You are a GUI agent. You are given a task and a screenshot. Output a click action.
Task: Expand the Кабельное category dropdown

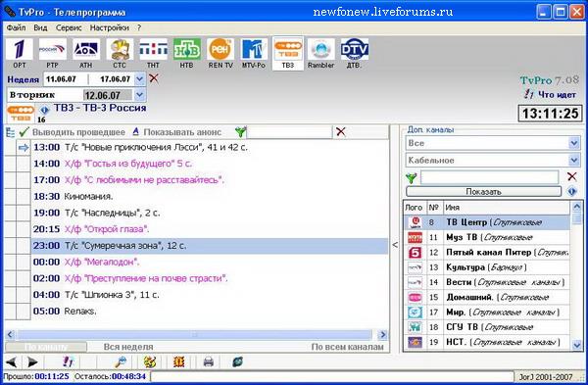(x=574, y=160)
